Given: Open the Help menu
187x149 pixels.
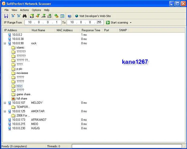Looking at the screenshot, I should (47, 10).
